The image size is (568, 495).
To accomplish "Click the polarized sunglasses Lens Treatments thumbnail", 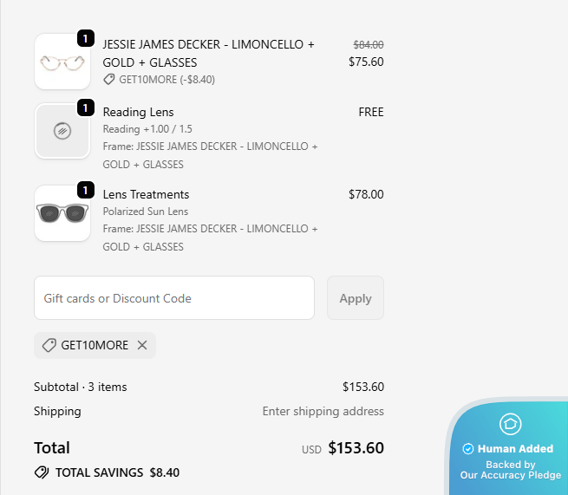I will coord(62,213).
